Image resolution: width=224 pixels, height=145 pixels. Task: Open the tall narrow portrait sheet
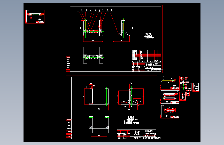pos(183,96)
